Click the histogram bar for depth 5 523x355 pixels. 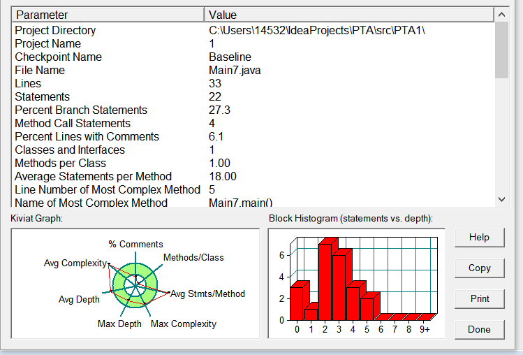367,309
